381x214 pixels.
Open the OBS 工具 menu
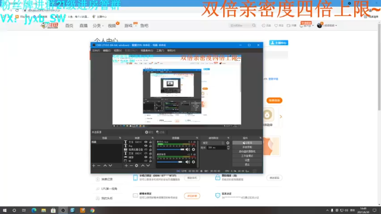(160, 51)
